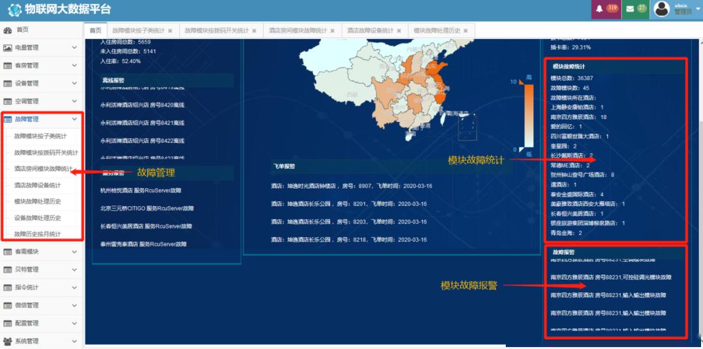Switch to the 模块故障处理历史 tab

point(437,31)
